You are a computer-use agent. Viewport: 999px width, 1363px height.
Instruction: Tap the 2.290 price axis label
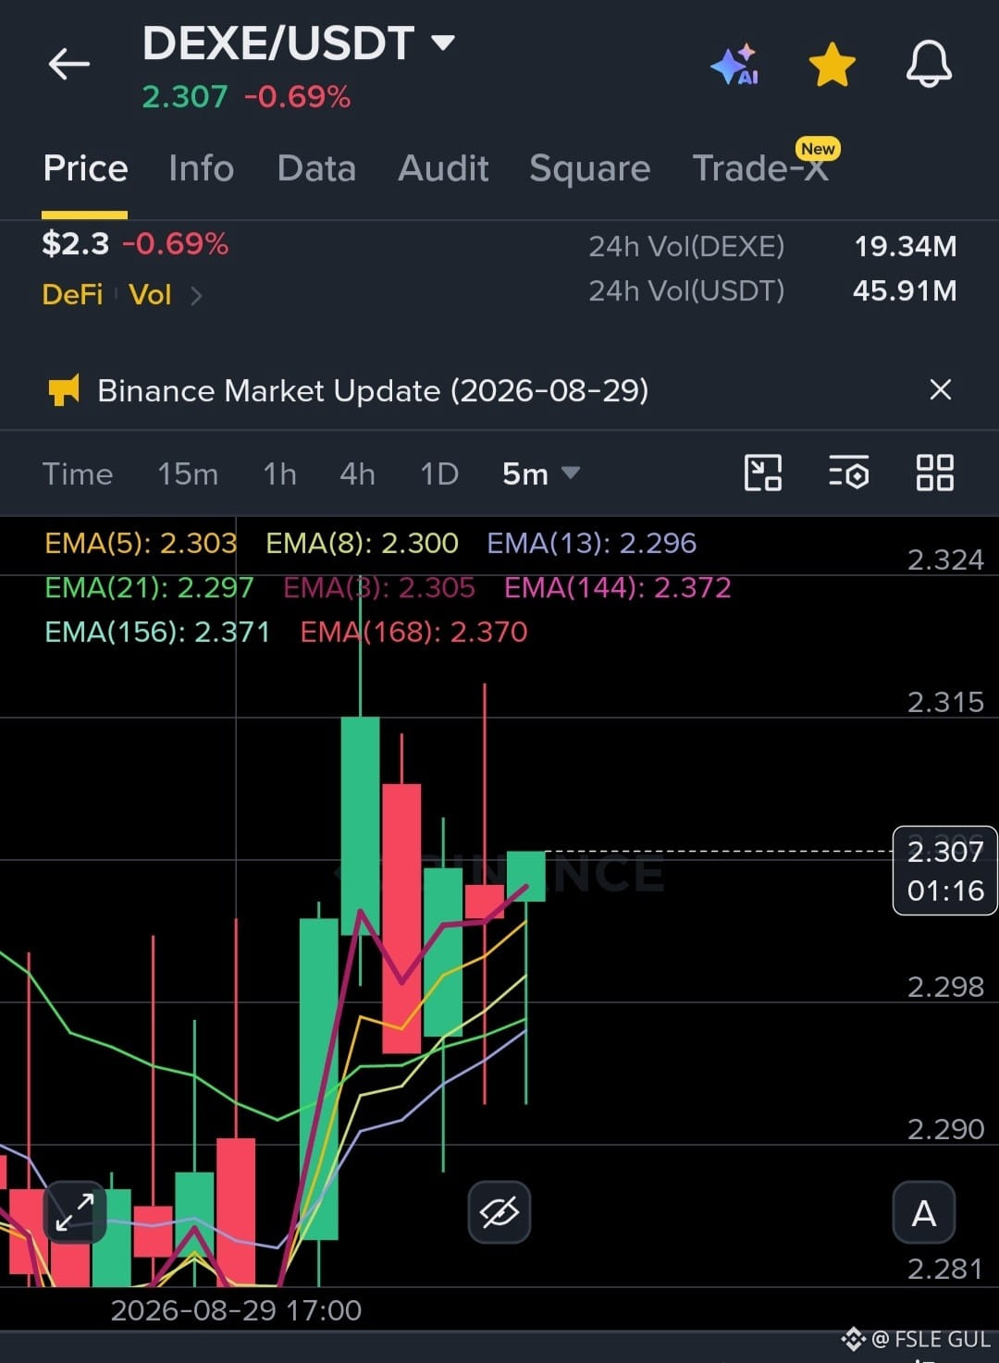[944, 1129]
